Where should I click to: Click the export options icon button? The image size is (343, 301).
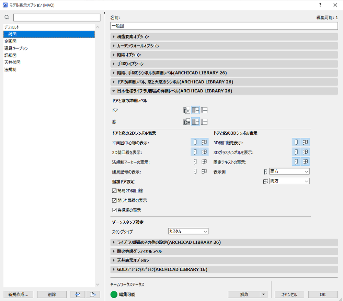click(93, 295)
